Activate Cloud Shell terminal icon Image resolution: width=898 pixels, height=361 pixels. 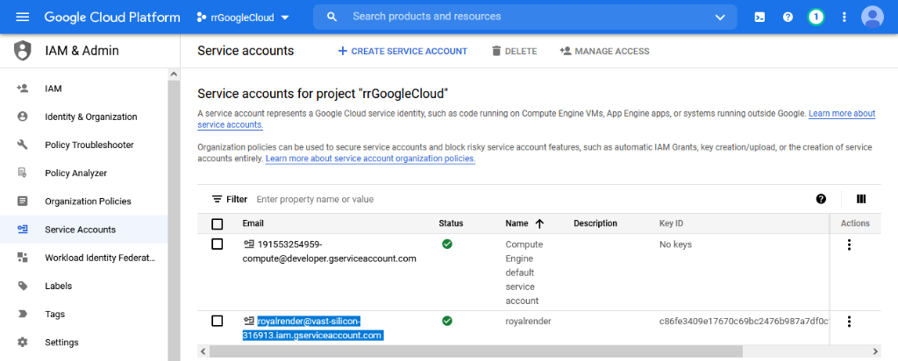[759, 18]
